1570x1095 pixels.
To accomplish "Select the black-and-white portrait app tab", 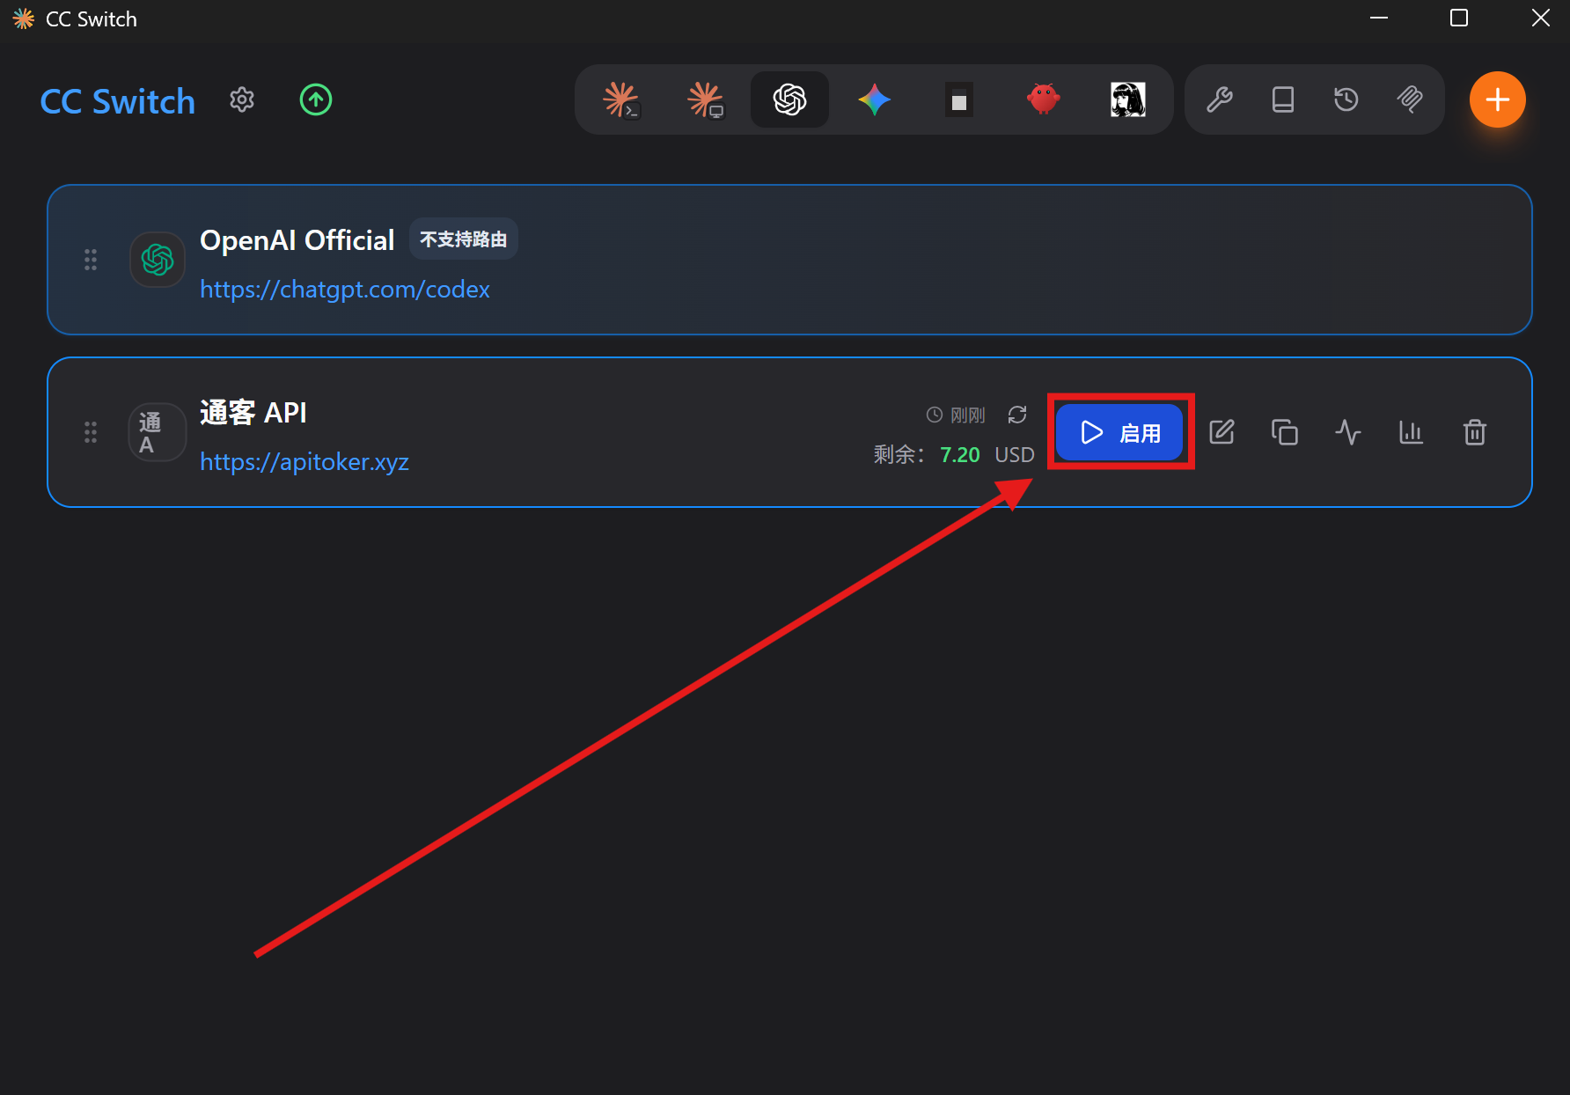I will [1128, 99].
